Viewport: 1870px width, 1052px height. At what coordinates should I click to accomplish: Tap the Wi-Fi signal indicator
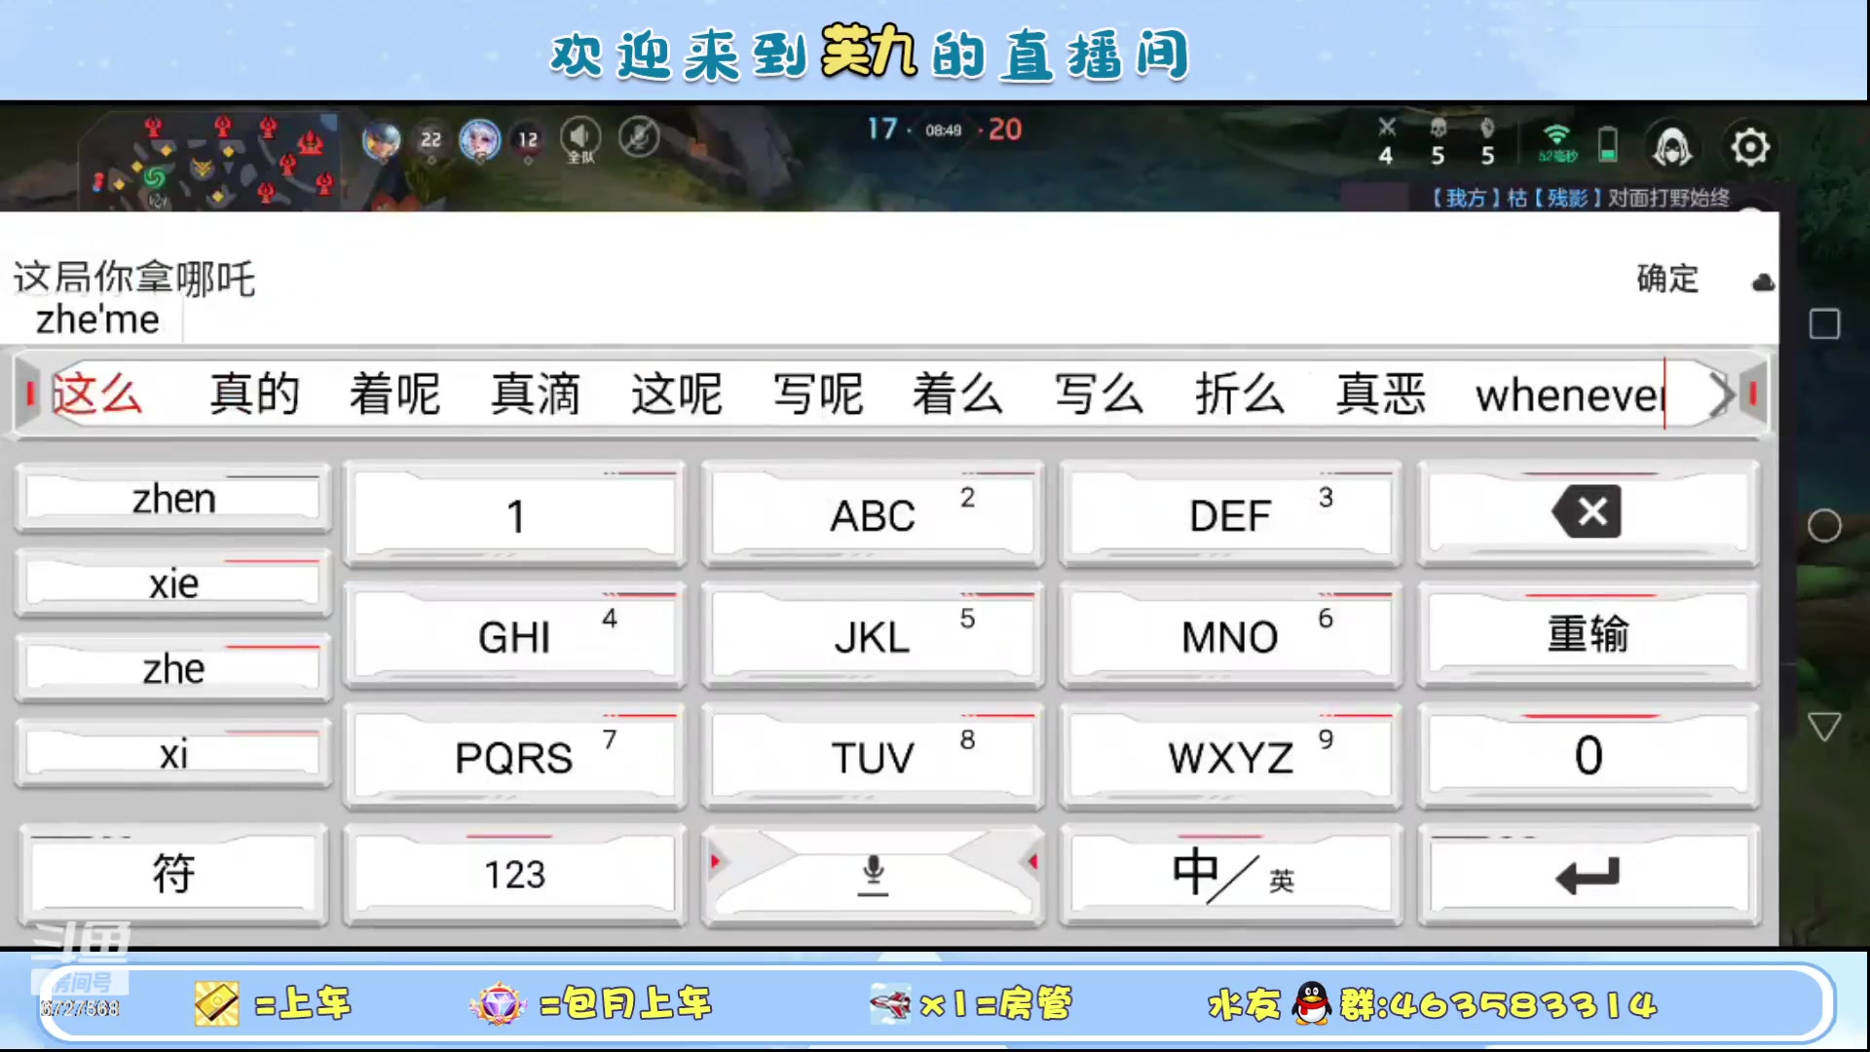click(1557, 142)
